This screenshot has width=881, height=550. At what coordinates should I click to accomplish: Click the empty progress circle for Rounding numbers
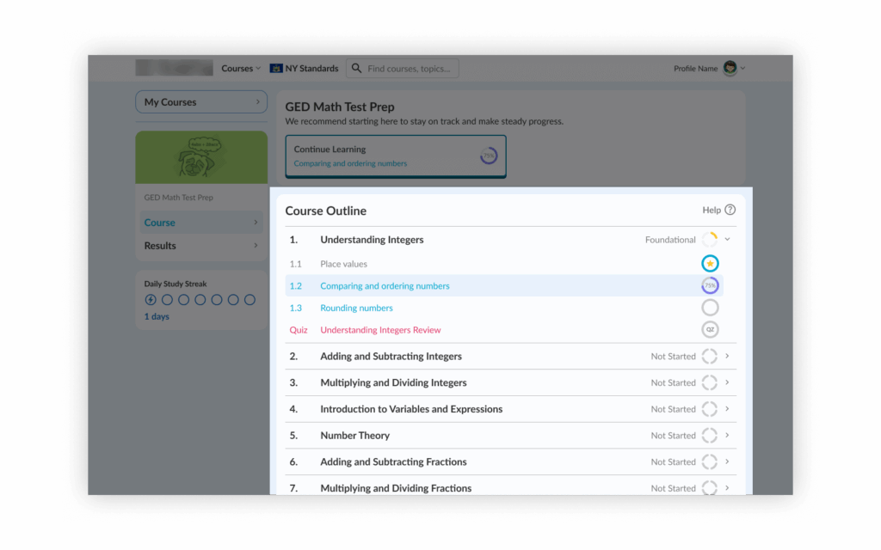(710, 308)
